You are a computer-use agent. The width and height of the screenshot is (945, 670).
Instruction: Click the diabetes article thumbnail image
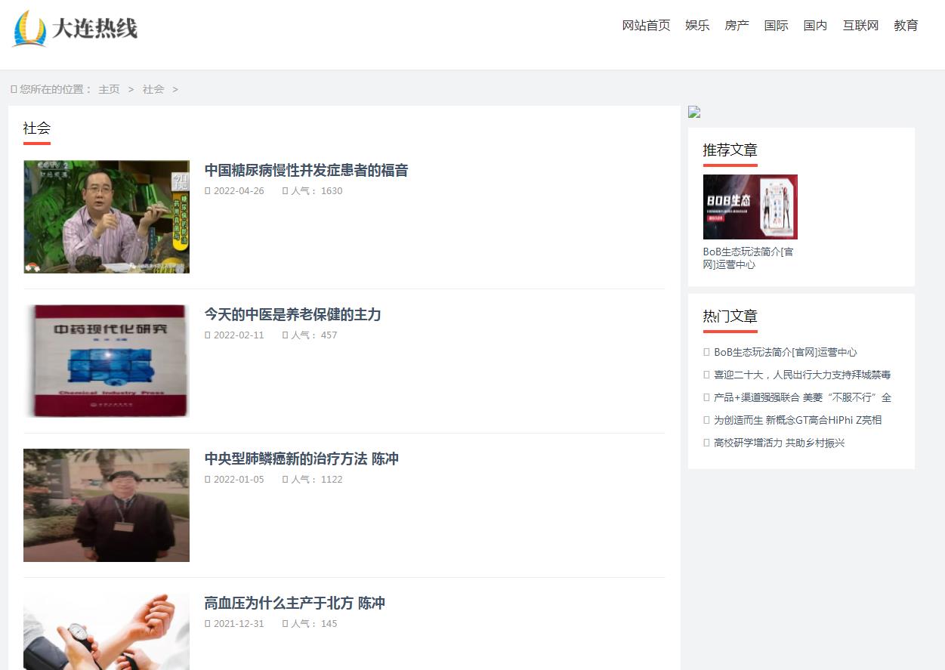click(x=107, y=217)
